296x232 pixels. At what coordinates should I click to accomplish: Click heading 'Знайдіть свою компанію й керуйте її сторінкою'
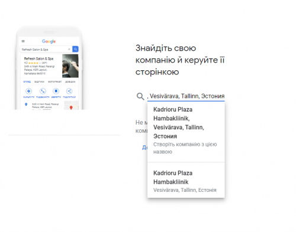click(x=180, y=60)
